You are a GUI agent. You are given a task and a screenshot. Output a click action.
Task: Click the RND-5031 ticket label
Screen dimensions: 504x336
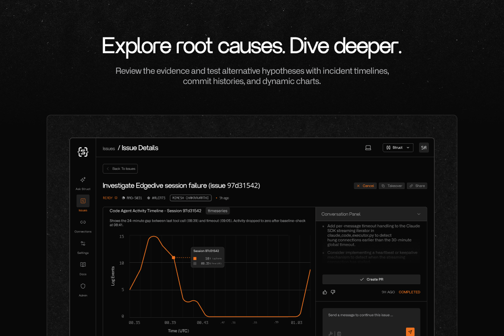[x=132, y=198]
